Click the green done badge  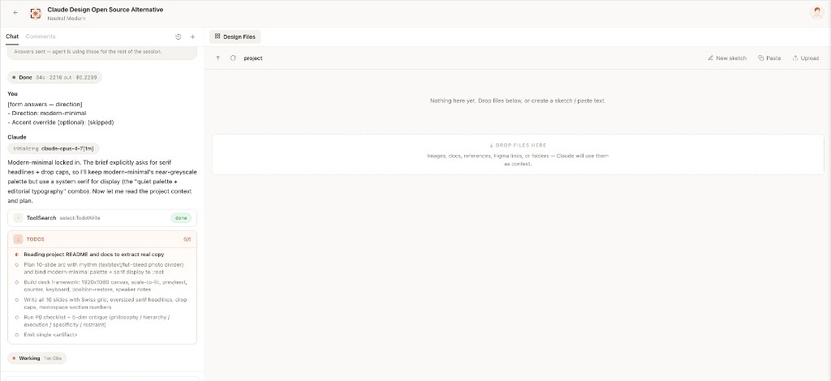tap(181, 218)
